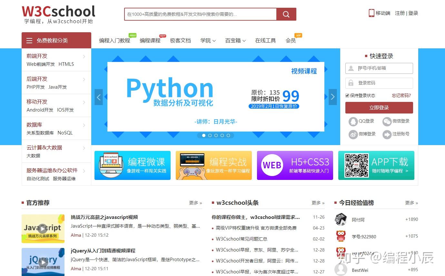Image resolution: width=445 pixels, height=276 pixels.
Task: Click the user icon in the username field
Action: point(351,68)
